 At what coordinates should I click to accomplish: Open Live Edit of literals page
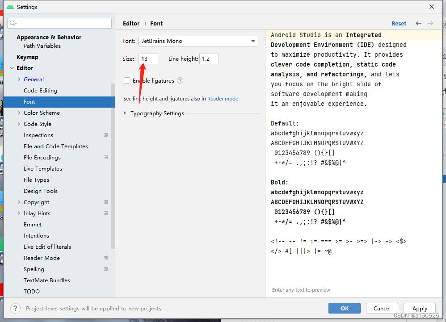point(47,247)
